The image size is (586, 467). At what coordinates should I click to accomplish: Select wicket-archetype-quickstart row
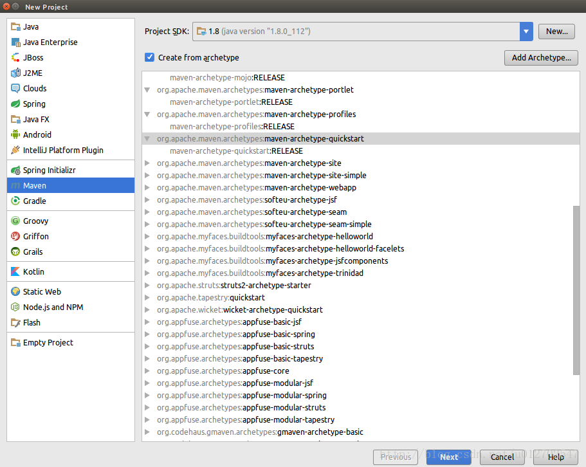pyautogui.click(x=361, y=309)
